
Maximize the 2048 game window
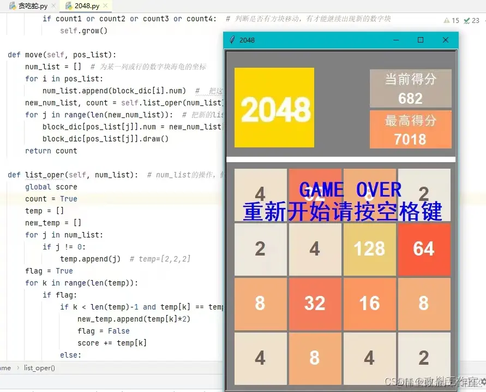(421, 40)
